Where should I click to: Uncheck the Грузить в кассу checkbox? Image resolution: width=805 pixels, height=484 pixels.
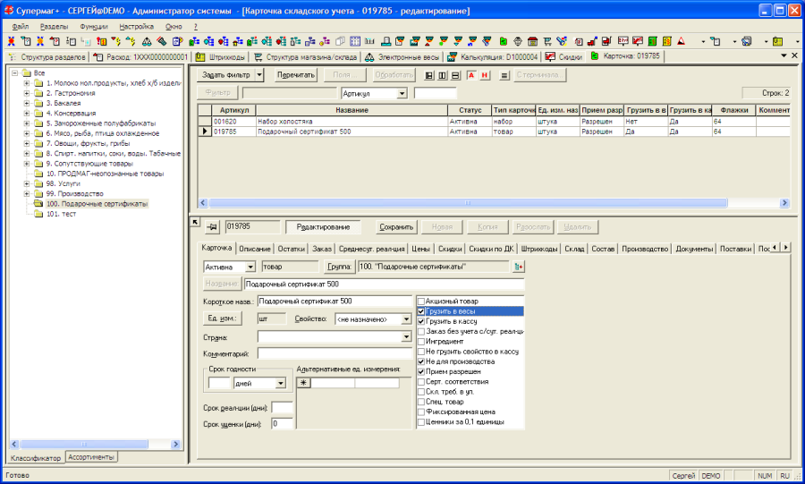[x=421, y=321]
